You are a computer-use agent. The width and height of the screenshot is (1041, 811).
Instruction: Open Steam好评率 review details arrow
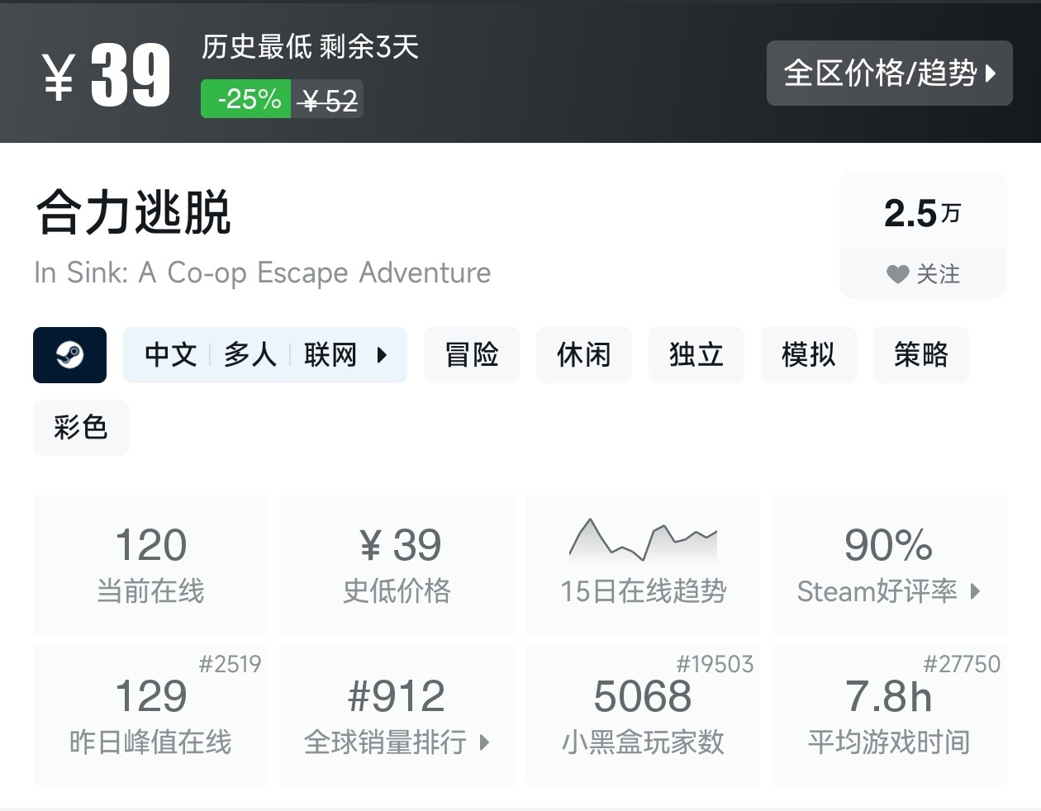(x=976, y=591)
